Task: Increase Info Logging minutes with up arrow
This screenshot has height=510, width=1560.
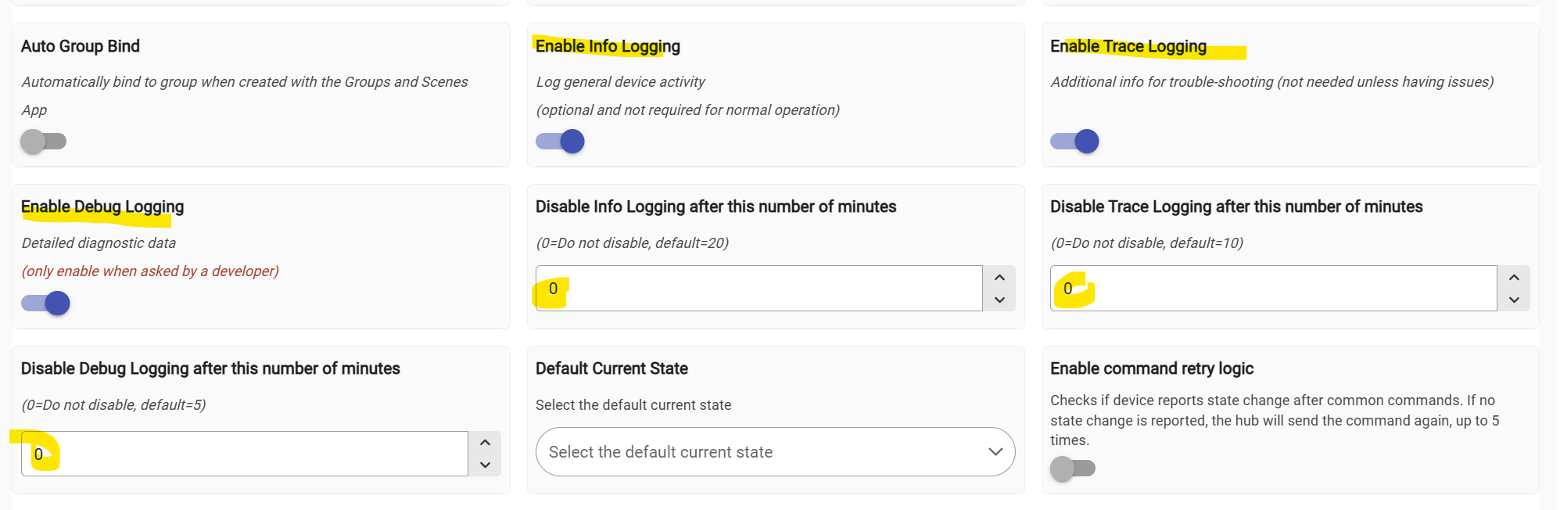Action: pos(999,278)
